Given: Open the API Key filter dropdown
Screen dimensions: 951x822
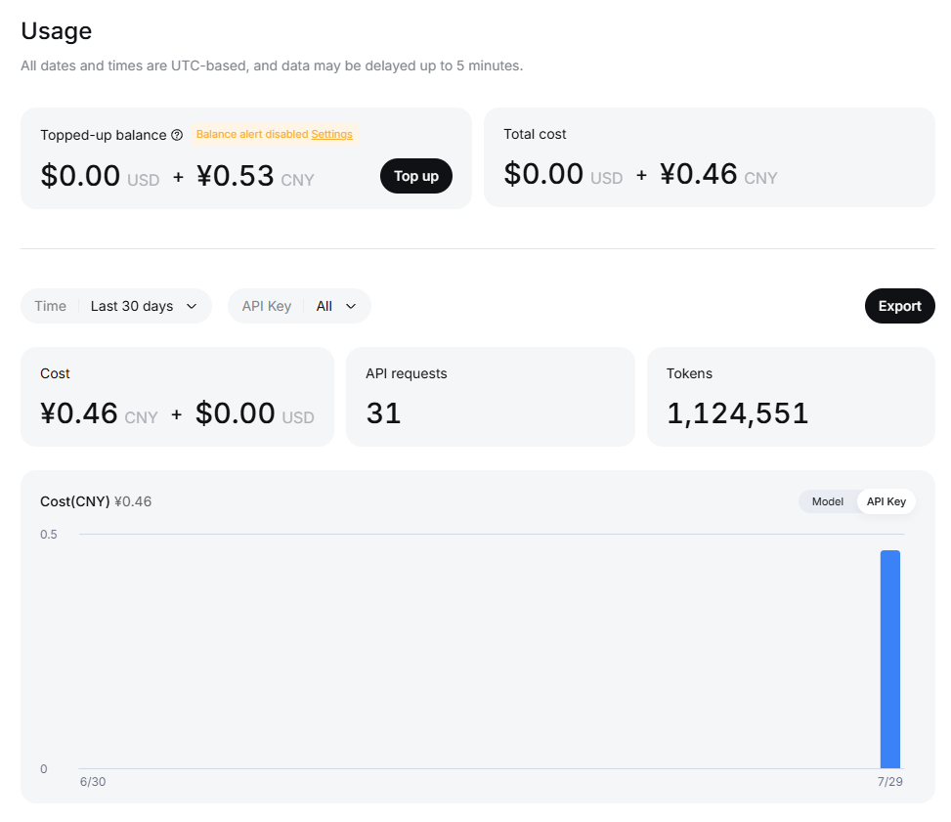Looking at the screenshot, I should tap(299, 306).
